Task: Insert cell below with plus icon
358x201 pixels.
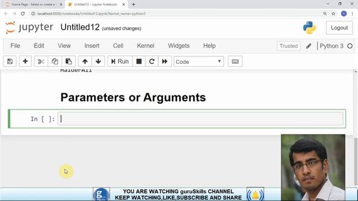Action: [25, 61]
